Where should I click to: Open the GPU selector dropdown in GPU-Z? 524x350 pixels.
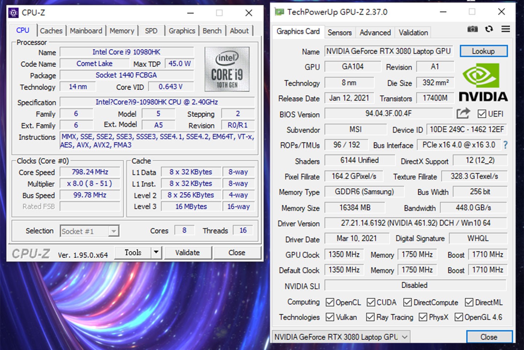342,337
